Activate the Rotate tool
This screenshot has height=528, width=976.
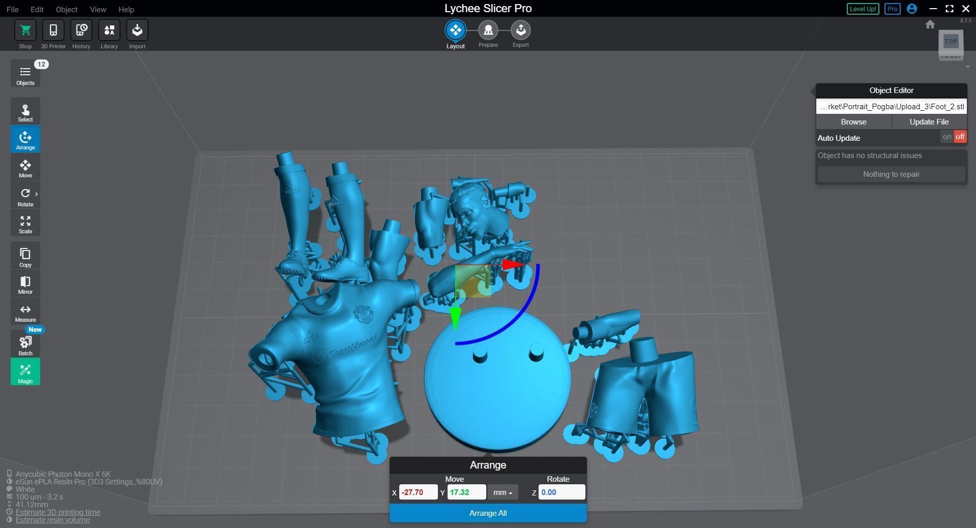(x=25, y=196)
